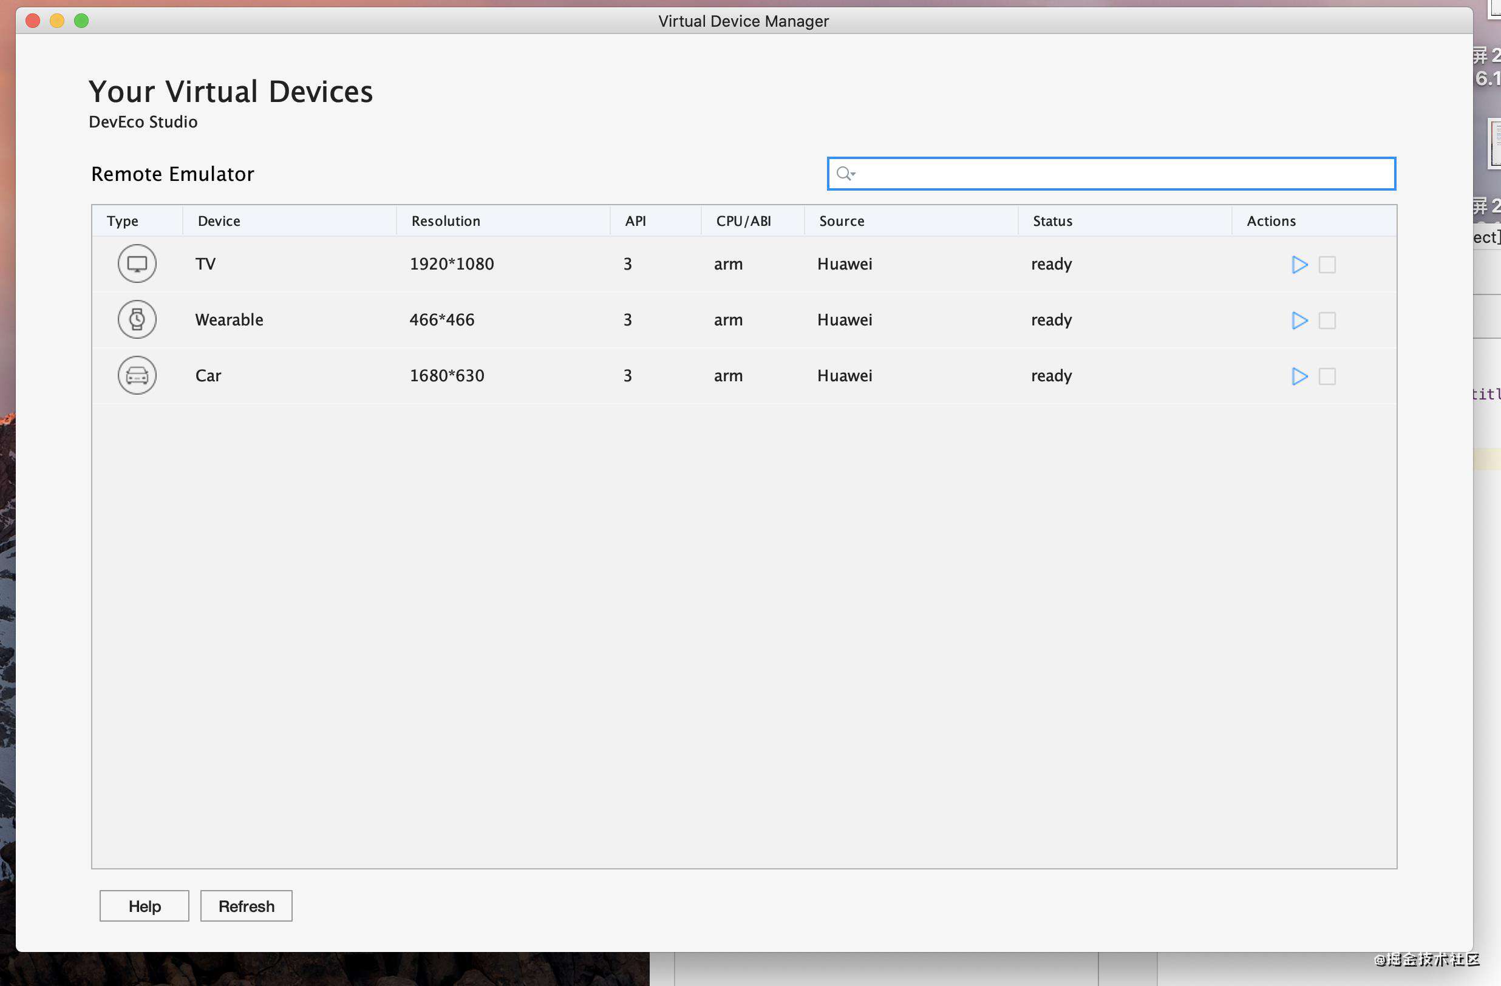The image size is (1501, 986).
Task: Click arm CPU cell in TV row
Action: [x=728, y=264]
